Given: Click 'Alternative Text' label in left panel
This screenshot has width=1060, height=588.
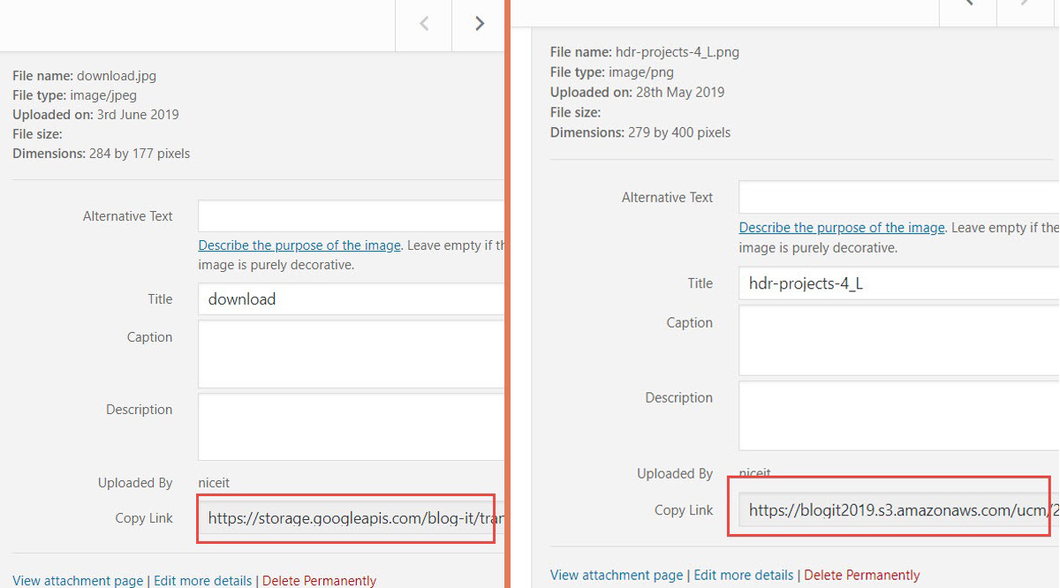Looking at the screenshot, I should click(128, 216).
